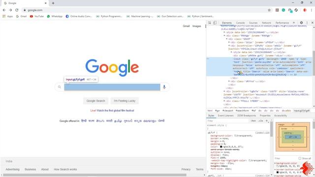Toggle the :hov element state button
Viewport: 315px width, 177px height.
coord(253,121)
